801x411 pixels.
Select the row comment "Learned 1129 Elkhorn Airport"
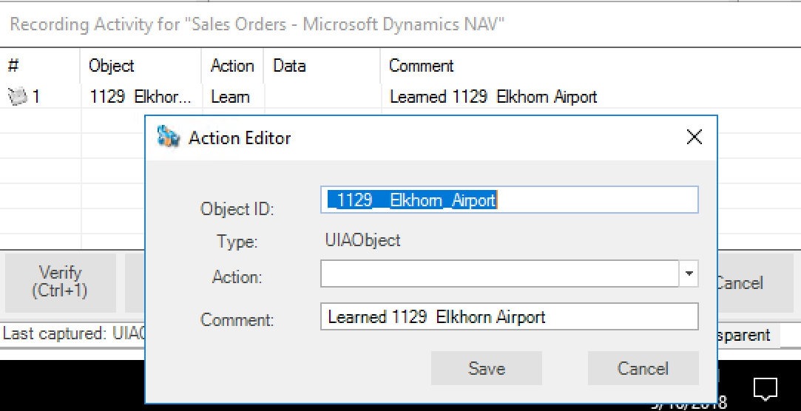point(493,97)
